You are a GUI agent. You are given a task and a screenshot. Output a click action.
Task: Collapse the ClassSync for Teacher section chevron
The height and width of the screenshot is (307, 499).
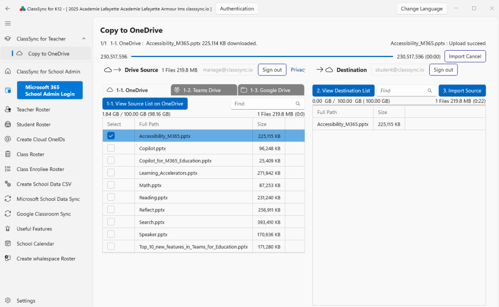(84, 38)
